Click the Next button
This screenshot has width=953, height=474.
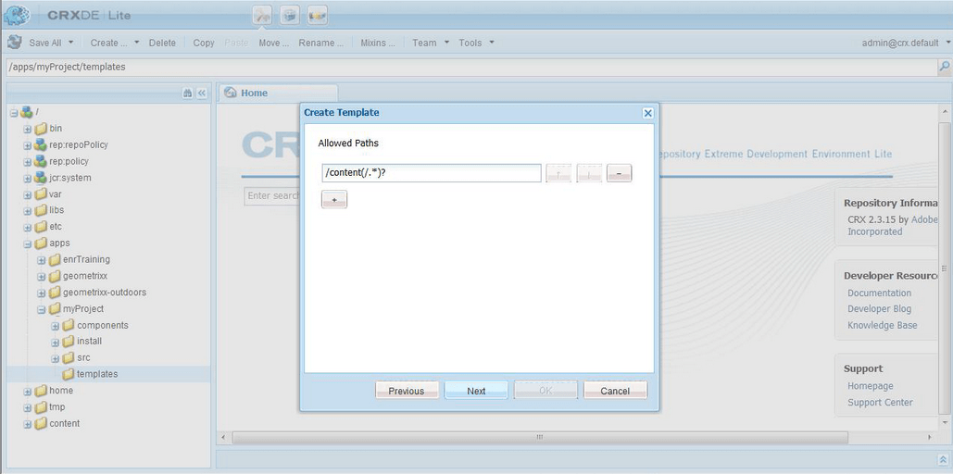click(476, 391)
